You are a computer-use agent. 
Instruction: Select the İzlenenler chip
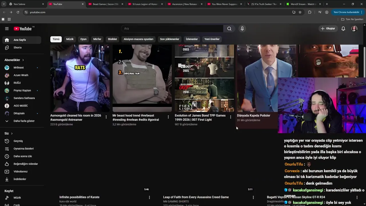pos(192,39)
